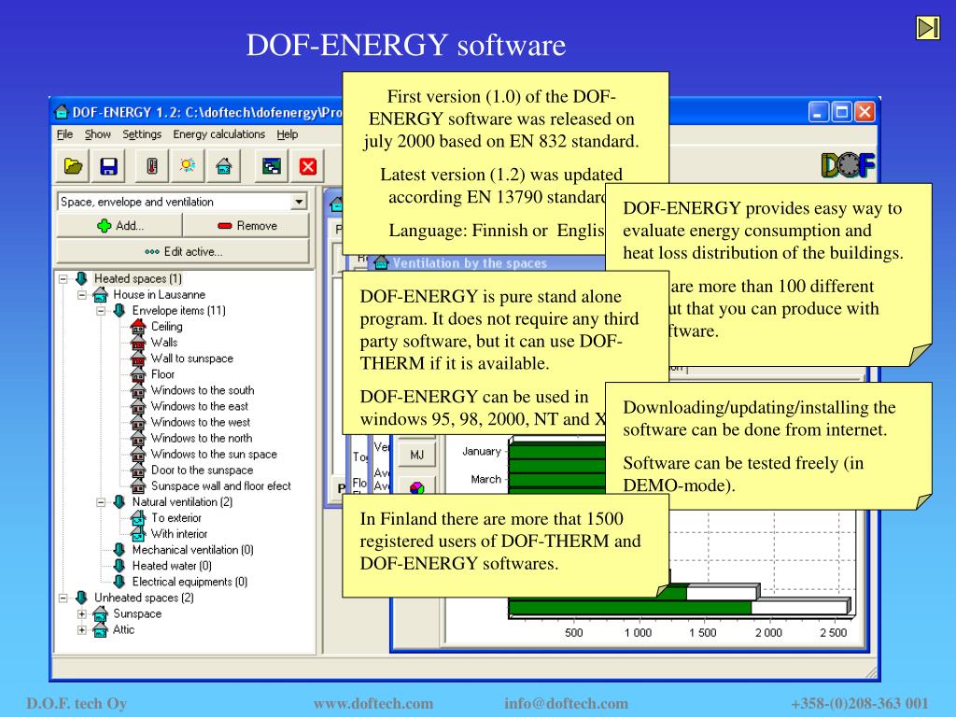Click the January chart label
Screen dimensions: 956x717
click(482, 451)
